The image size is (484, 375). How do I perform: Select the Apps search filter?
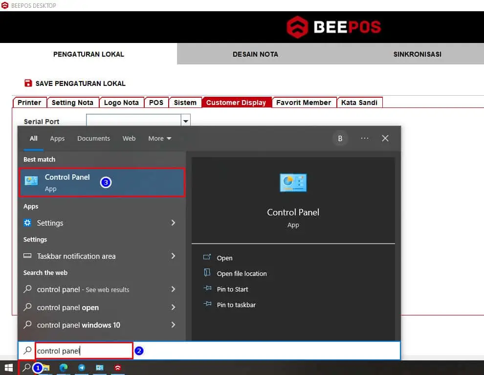[57, 139]
